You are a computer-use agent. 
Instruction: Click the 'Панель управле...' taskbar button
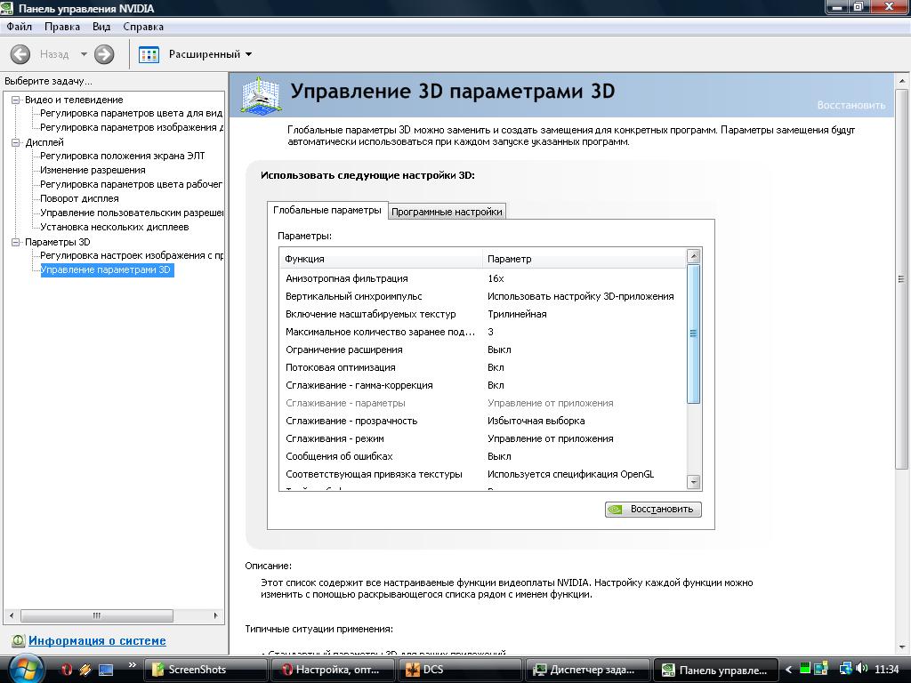(x=716, y=670)
